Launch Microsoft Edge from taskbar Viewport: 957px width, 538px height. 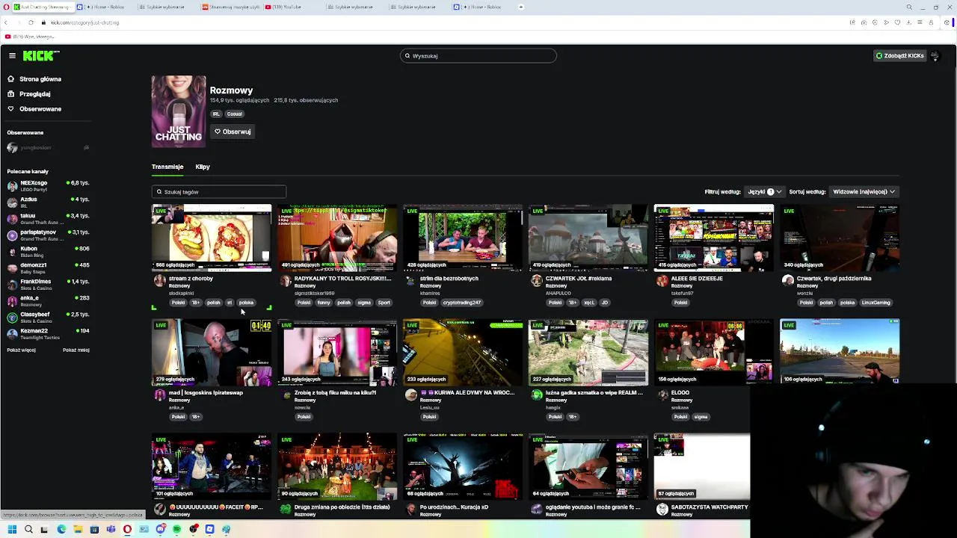(61, 530)
